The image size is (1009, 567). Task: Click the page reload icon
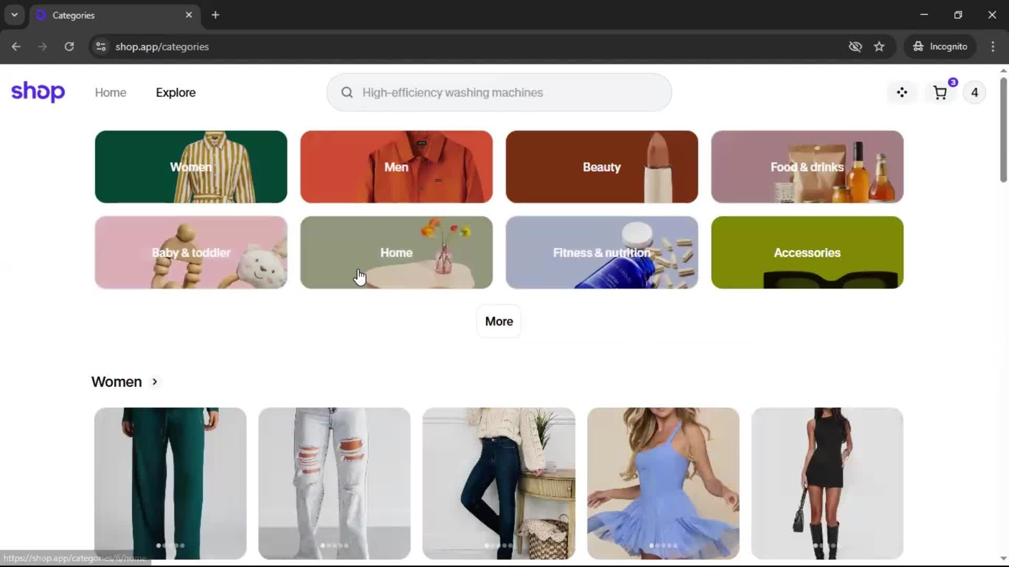[69, 46]
